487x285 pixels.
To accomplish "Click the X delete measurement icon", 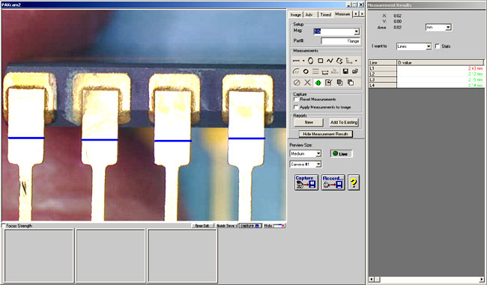I will [307, 82].
